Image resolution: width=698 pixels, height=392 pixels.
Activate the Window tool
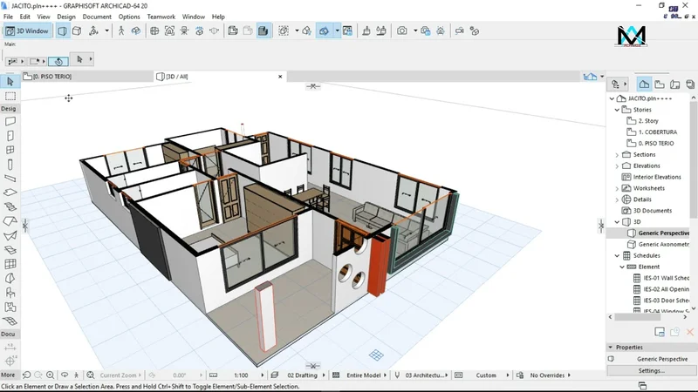tap(10, 150)
